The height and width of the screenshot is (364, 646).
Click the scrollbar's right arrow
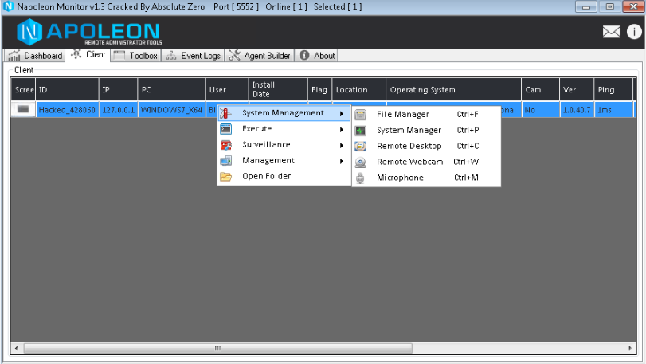coord(630,348)
